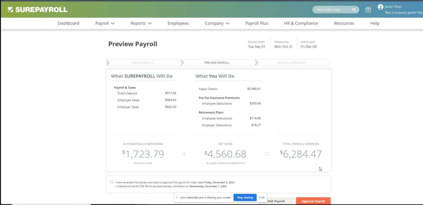
Task: Go to the Employees menu item
Action: pyautogui.click(x=178, y=23)
